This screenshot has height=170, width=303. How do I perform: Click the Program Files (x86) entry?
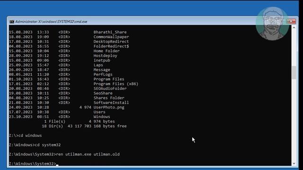click(x=116, y=84)
